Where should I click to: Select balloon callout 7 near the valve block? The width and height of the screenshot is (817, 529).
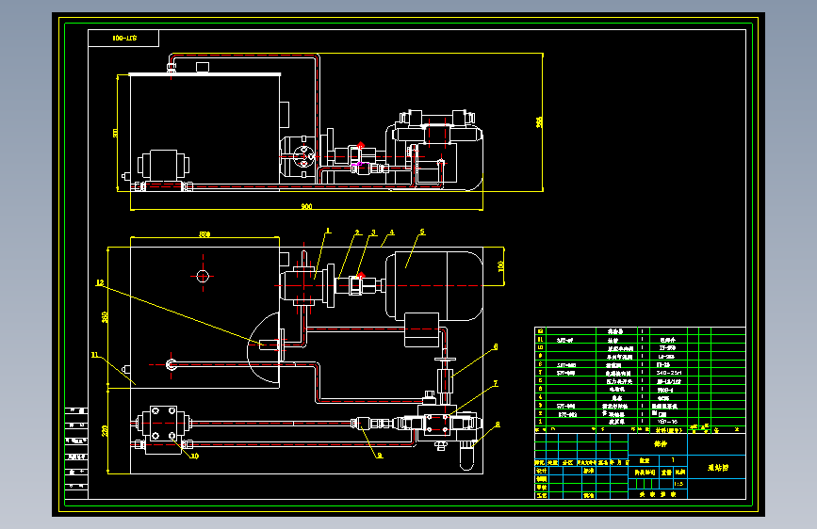click(496, 383)
